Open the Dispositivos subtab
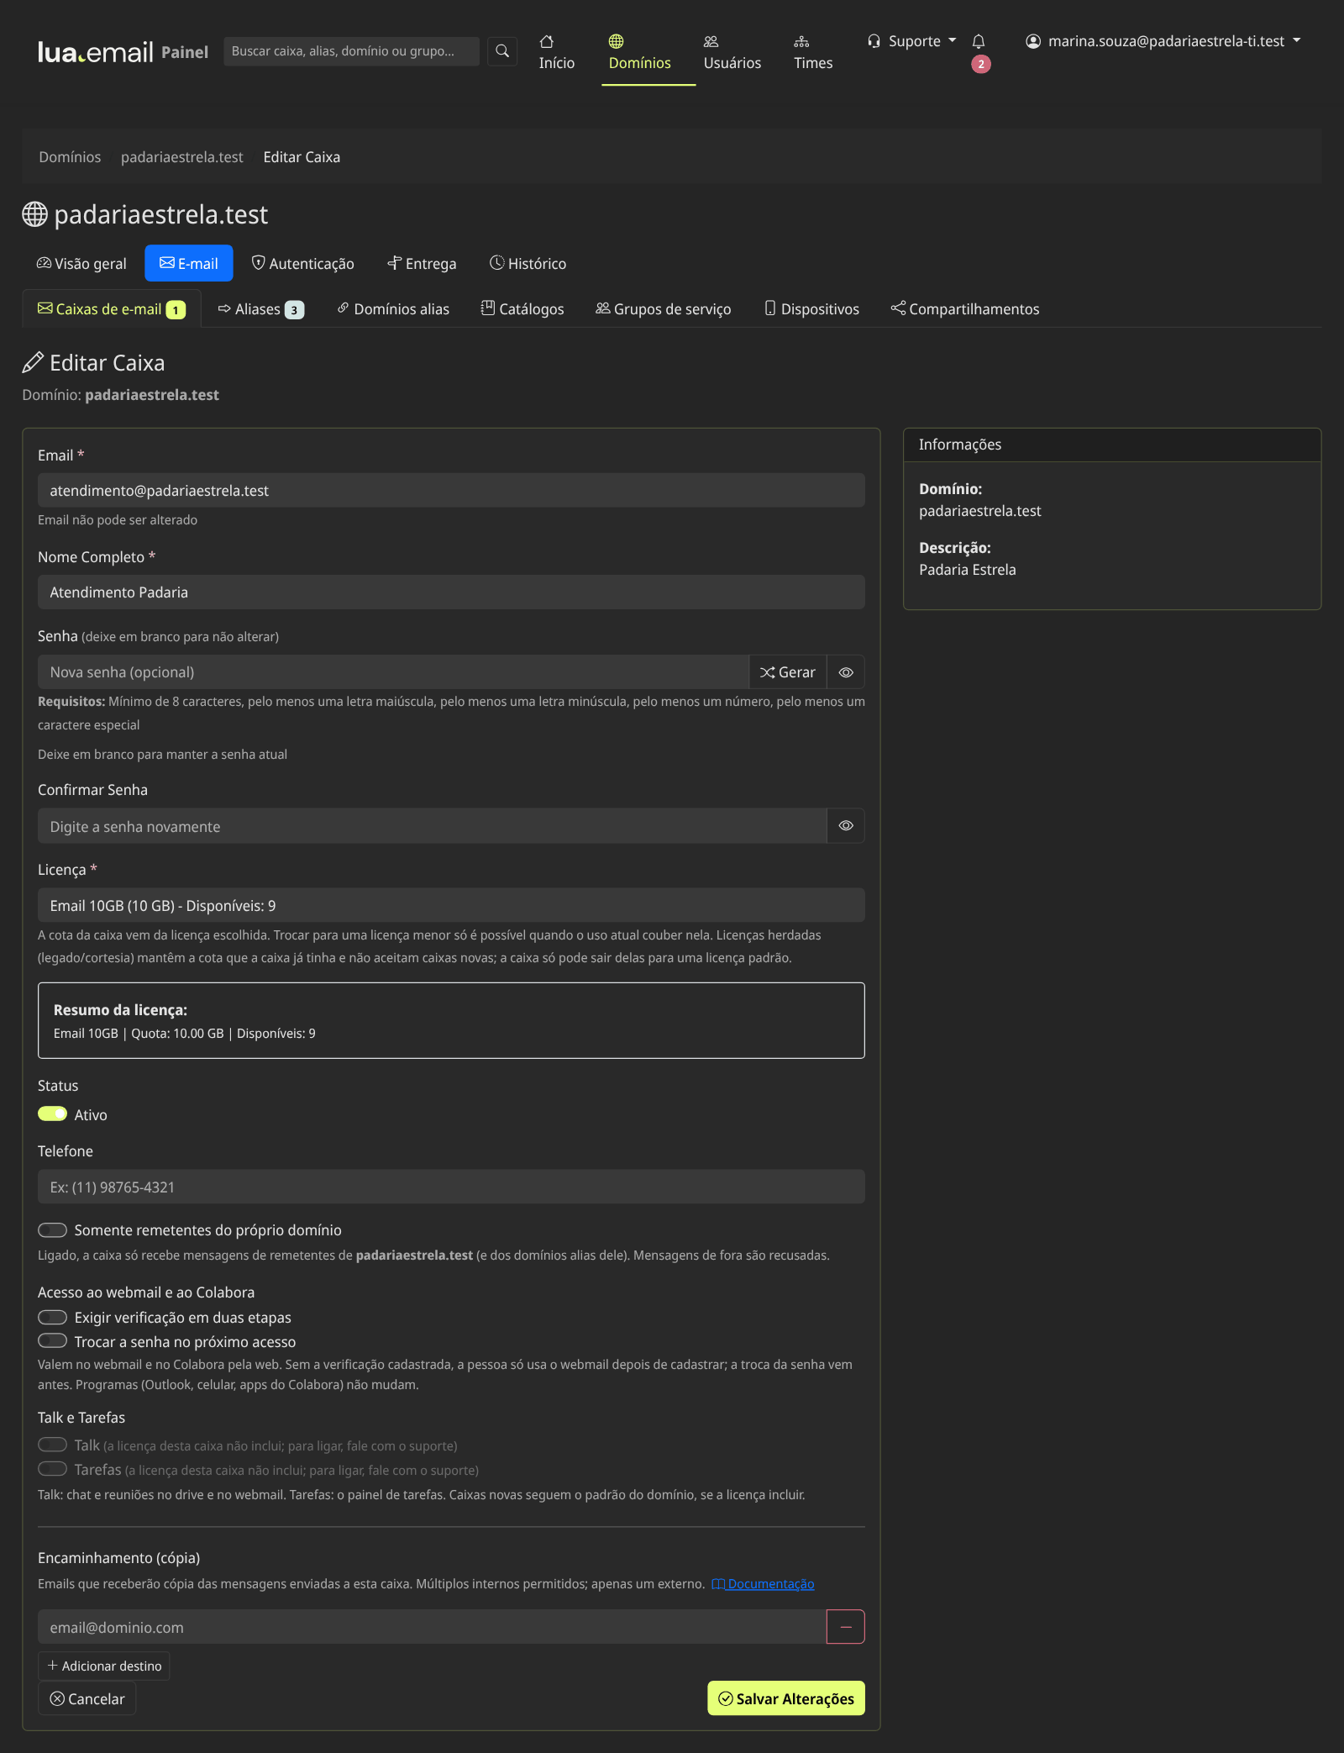Screen dimensions: 1344x1753 [x=812, y=309]
